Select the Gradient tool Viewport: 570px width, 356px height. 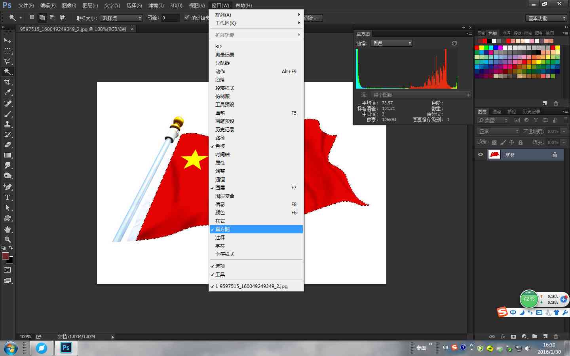click(x=8, y=155)
